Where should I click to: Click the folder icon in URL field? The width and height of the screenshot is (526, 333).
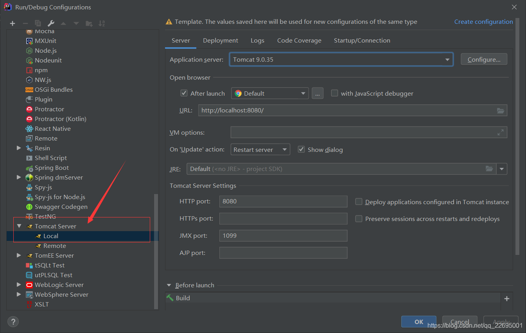(501, 110)
